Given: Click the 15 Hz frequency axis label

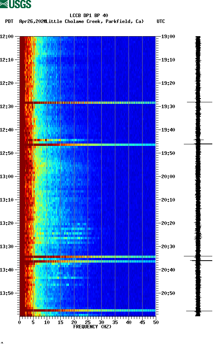Looking at the screenshot, I should 60,322.
